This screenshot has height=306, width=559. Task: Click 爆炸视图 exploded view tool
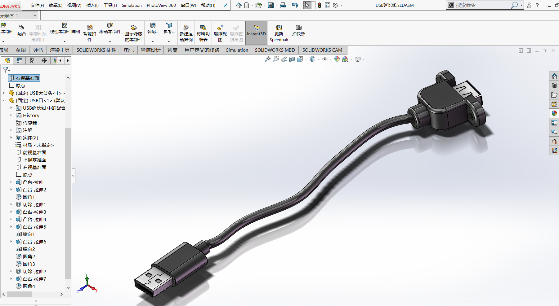[x=220, y=33]
